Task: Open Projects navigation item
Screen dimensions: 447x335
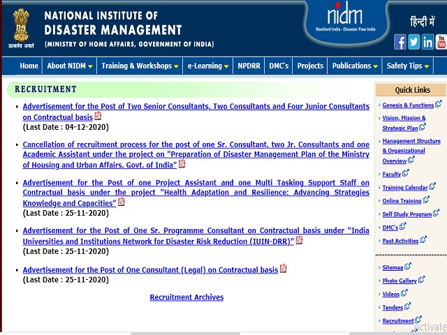Action: (310, 66)
